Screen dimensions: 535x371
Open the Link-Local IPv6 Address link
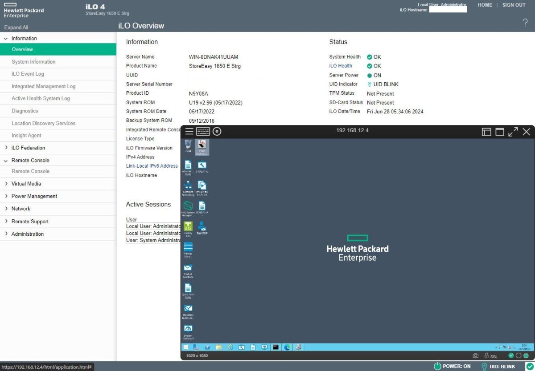[152, 166]
